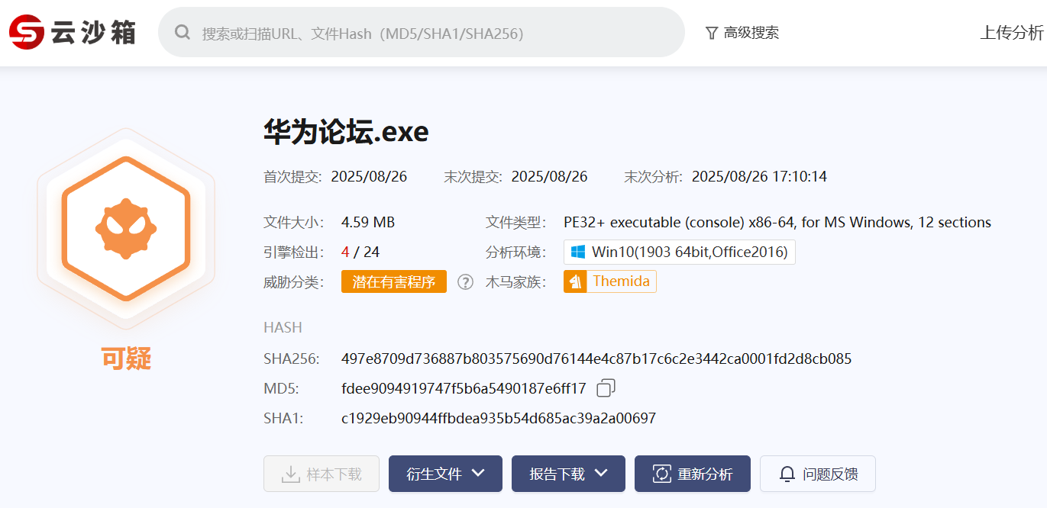Click the 可疑 verdict label
This screenshot has width=1047, height=508.
click(x=126, y=358)
